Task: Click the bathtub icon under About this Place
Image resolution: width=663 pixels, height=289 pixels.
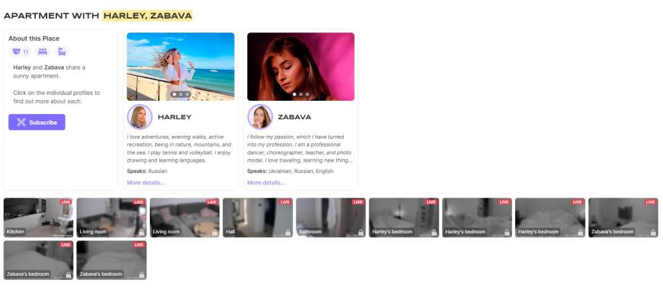Action: [x=62, y=52]
